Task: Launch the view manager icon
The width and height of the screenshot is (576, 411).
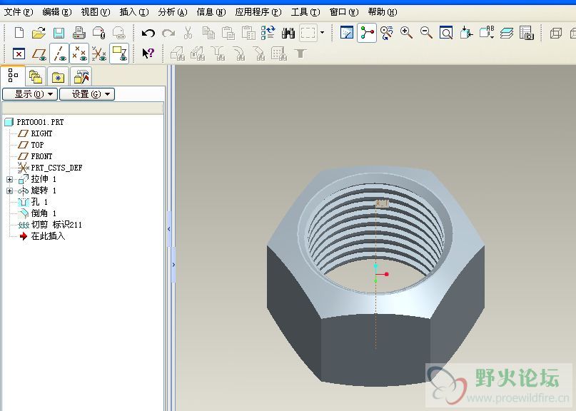Action: (527, 33)
